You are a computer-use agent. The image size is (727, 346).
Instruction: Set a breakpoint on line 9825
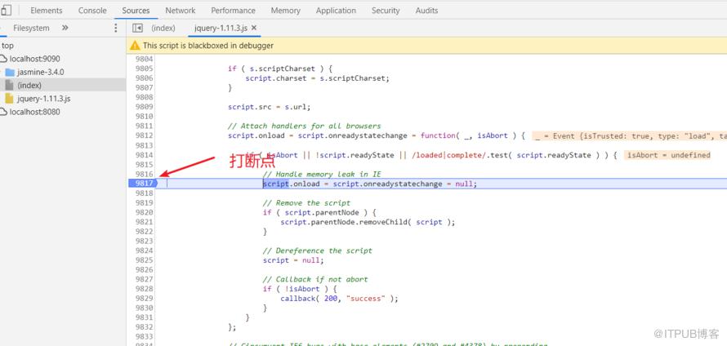point(144,260)
